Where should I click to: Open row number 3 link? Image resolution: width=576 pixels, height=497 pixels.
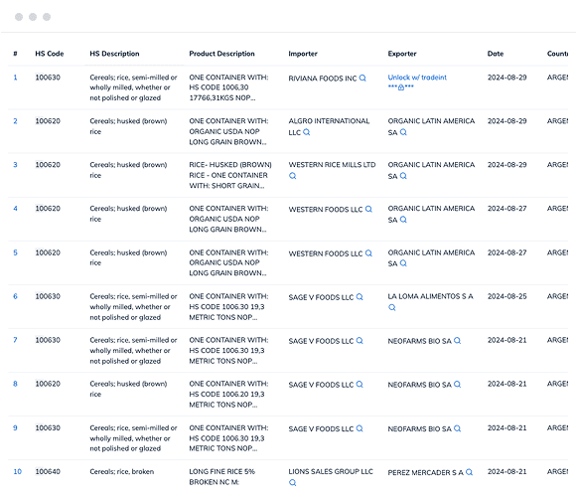(x=16, y=165)
